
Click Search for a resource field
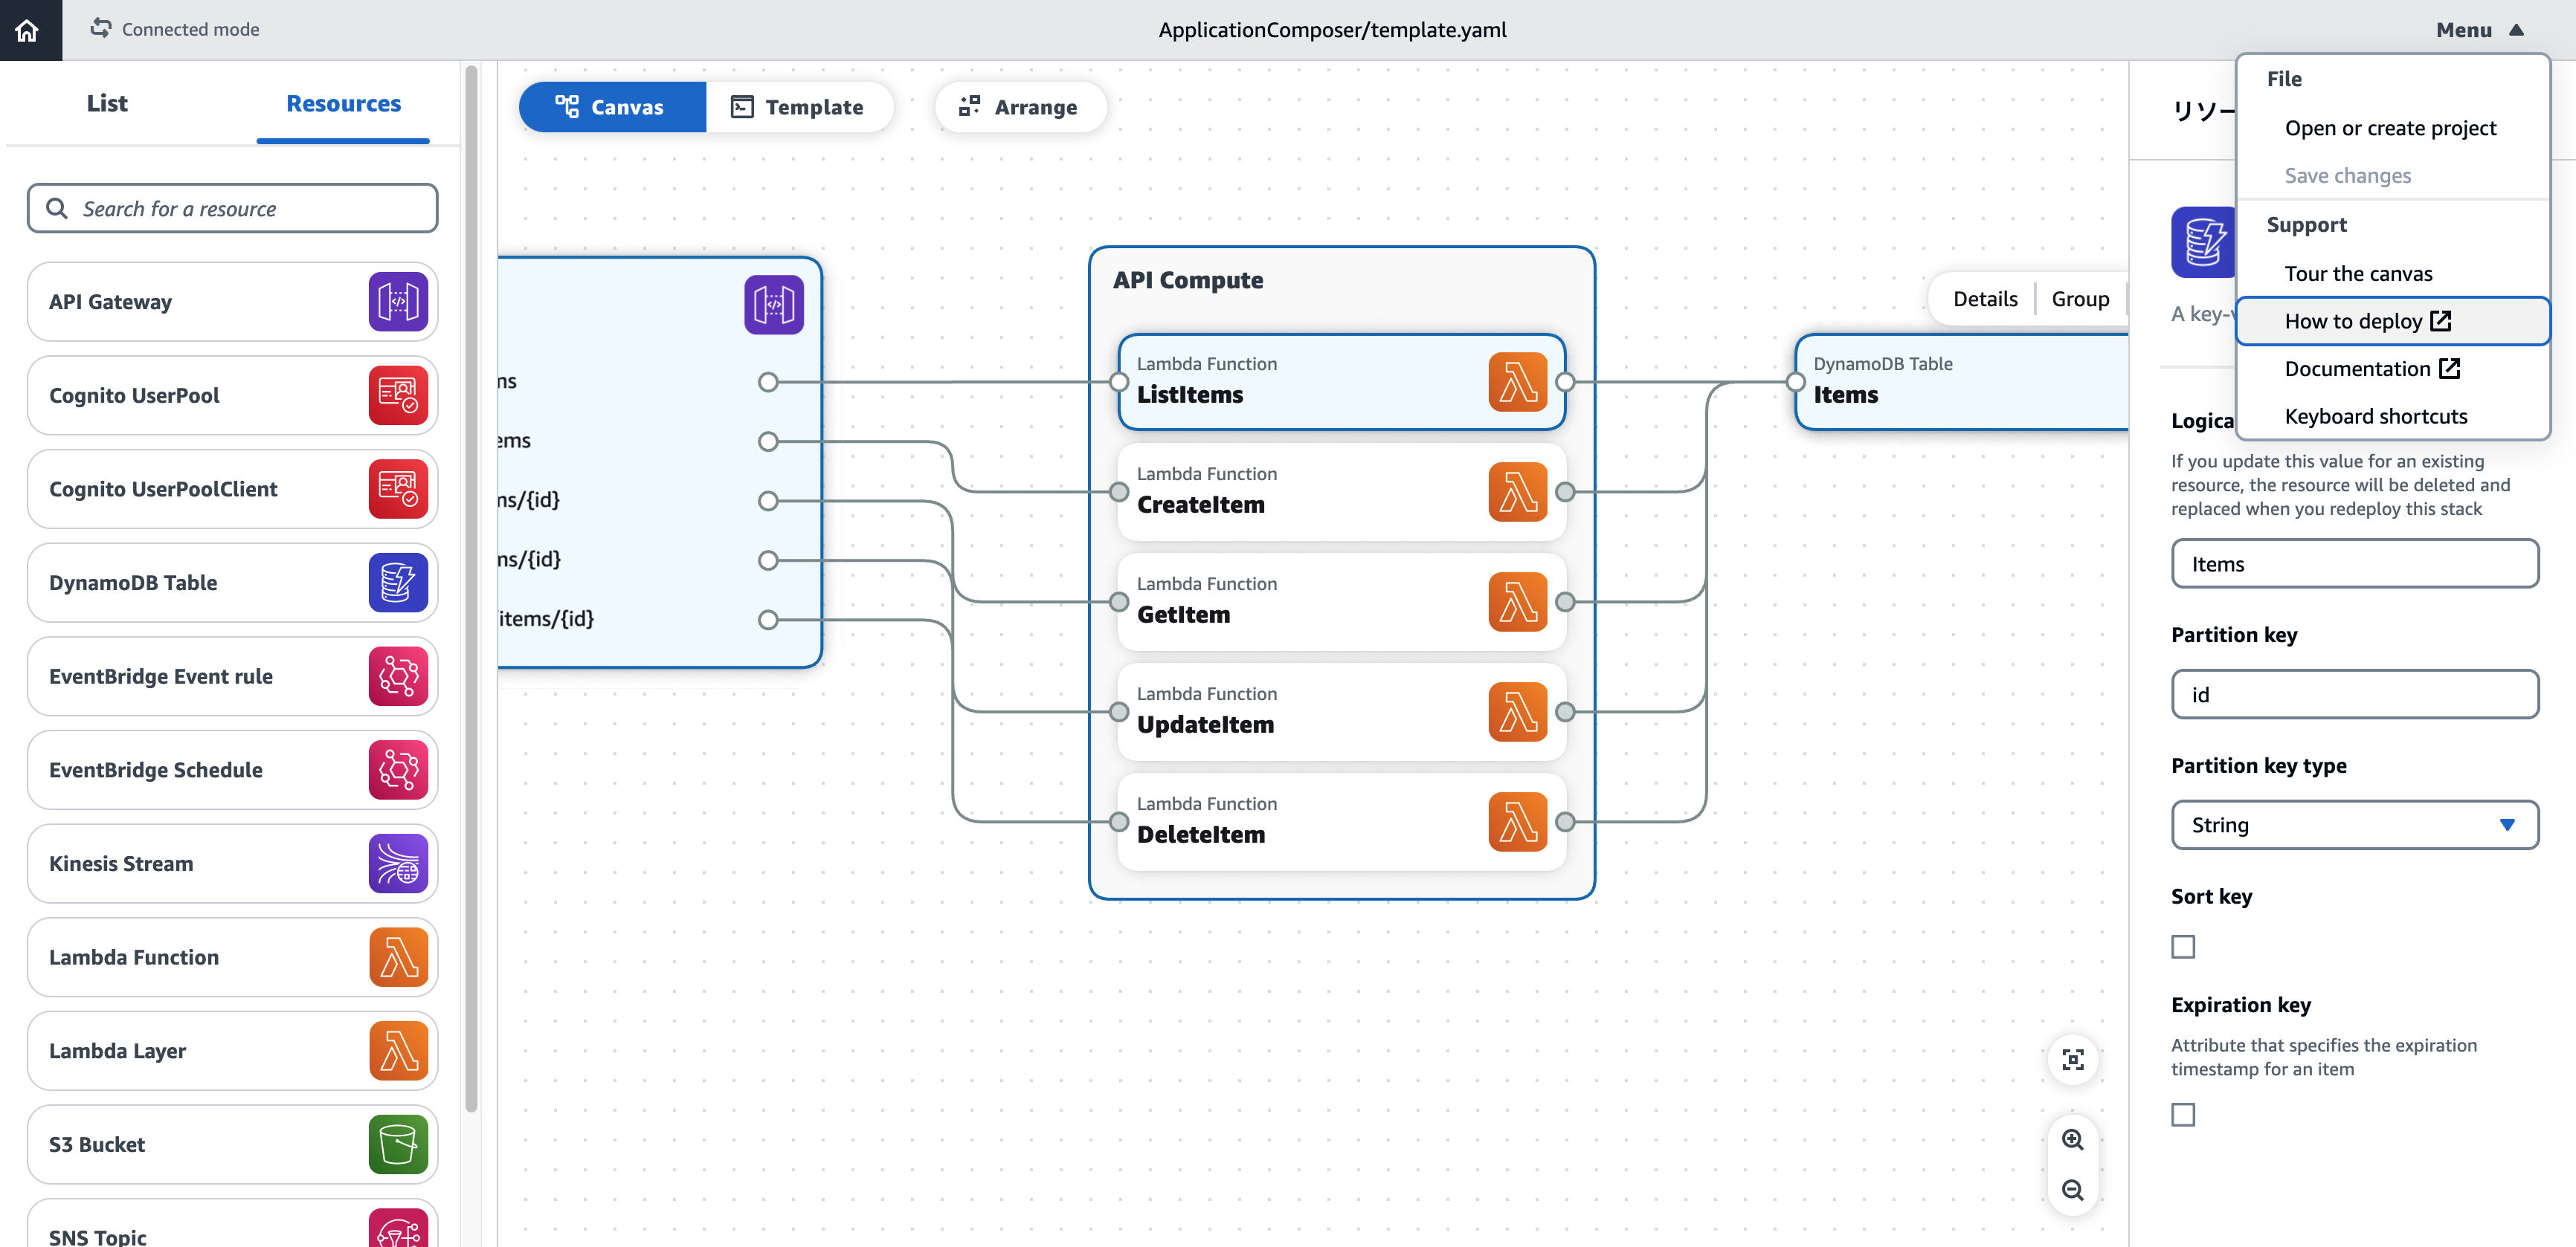click(232, 209)
